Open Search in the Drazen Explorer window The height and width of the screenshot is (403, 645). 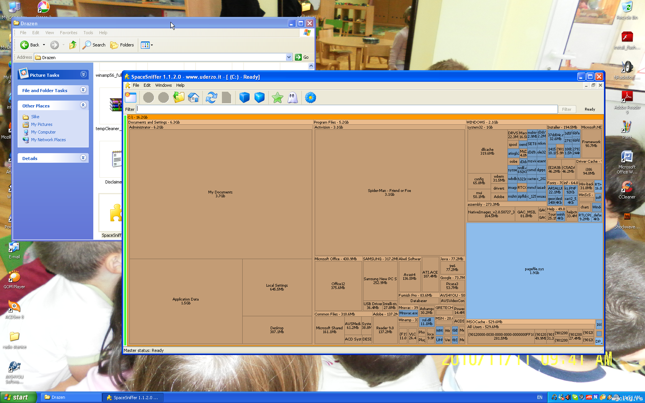click(x=94, y=45)
